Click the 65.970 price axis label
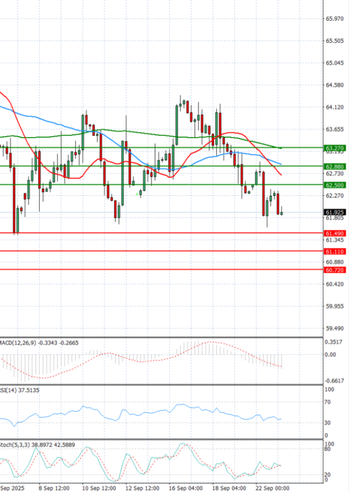 [x=335, y=19]
